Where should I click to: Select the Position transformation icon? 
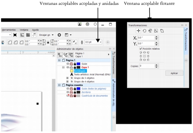pos(139,31)
